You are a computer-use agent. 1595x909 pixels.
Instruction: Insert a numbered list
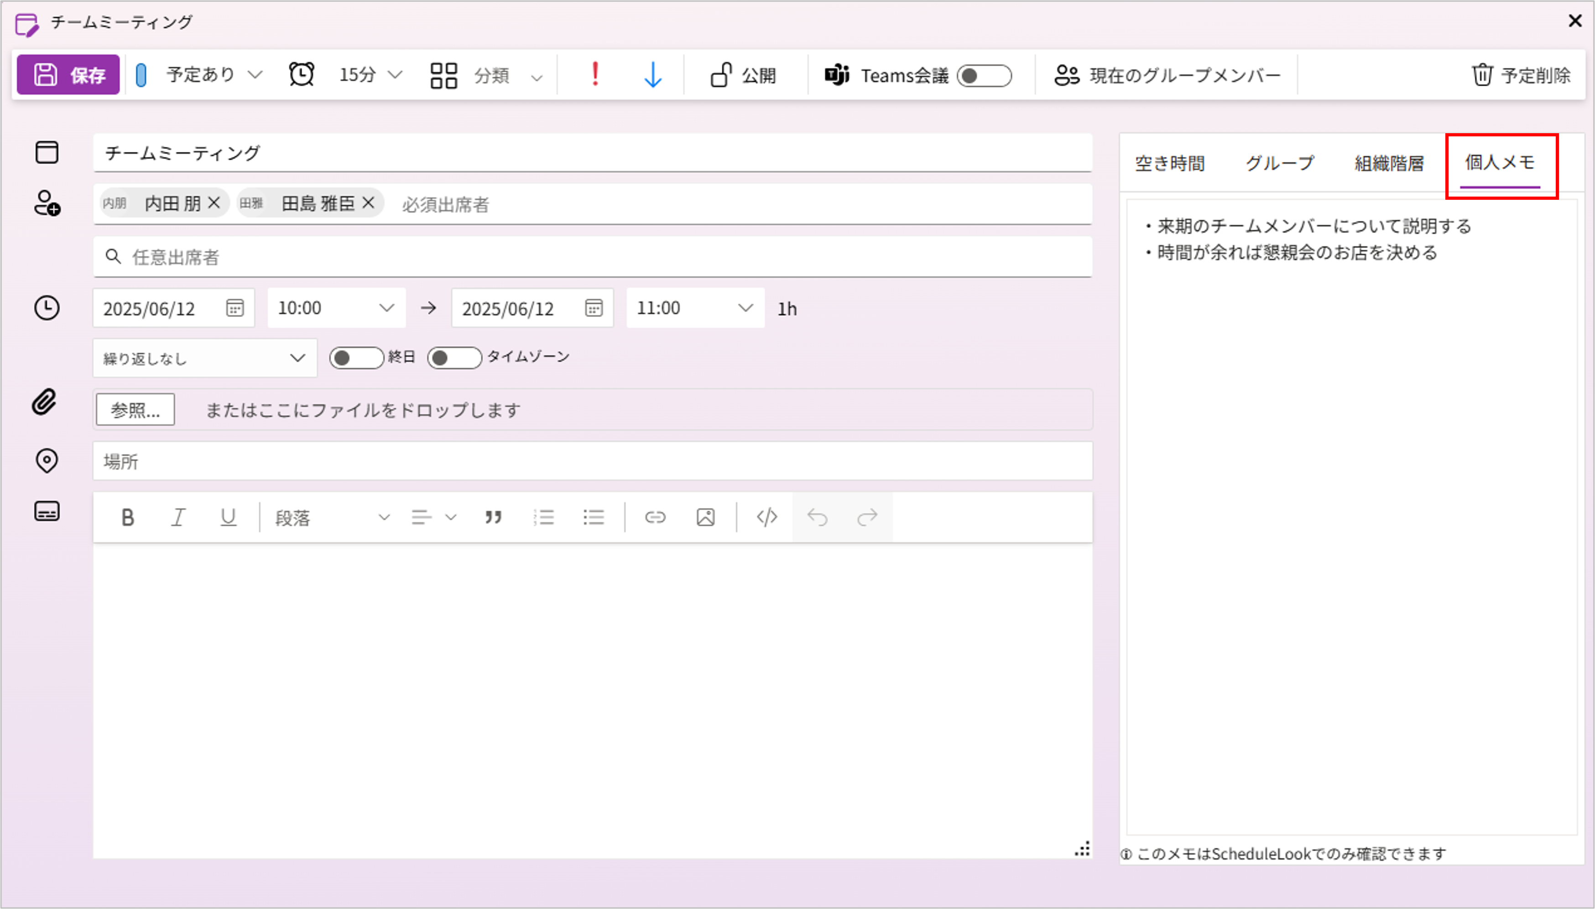pos(544,518)
